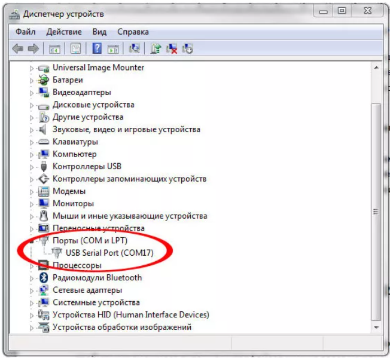Expand the Системные устройства node arrow
The width and height of the screenshot is (390, 358).
[x=31, y=303]
